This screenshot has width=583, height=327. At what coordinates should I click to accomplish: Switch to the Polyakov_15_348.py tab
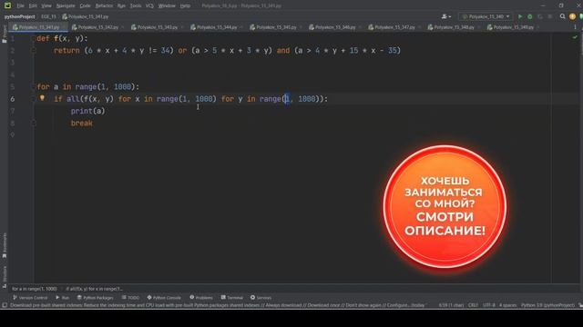point(454,27)
